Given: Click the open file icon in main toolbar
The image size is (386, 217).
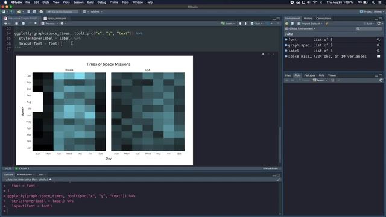Looking at the screenshot, I should coord(19,11).
